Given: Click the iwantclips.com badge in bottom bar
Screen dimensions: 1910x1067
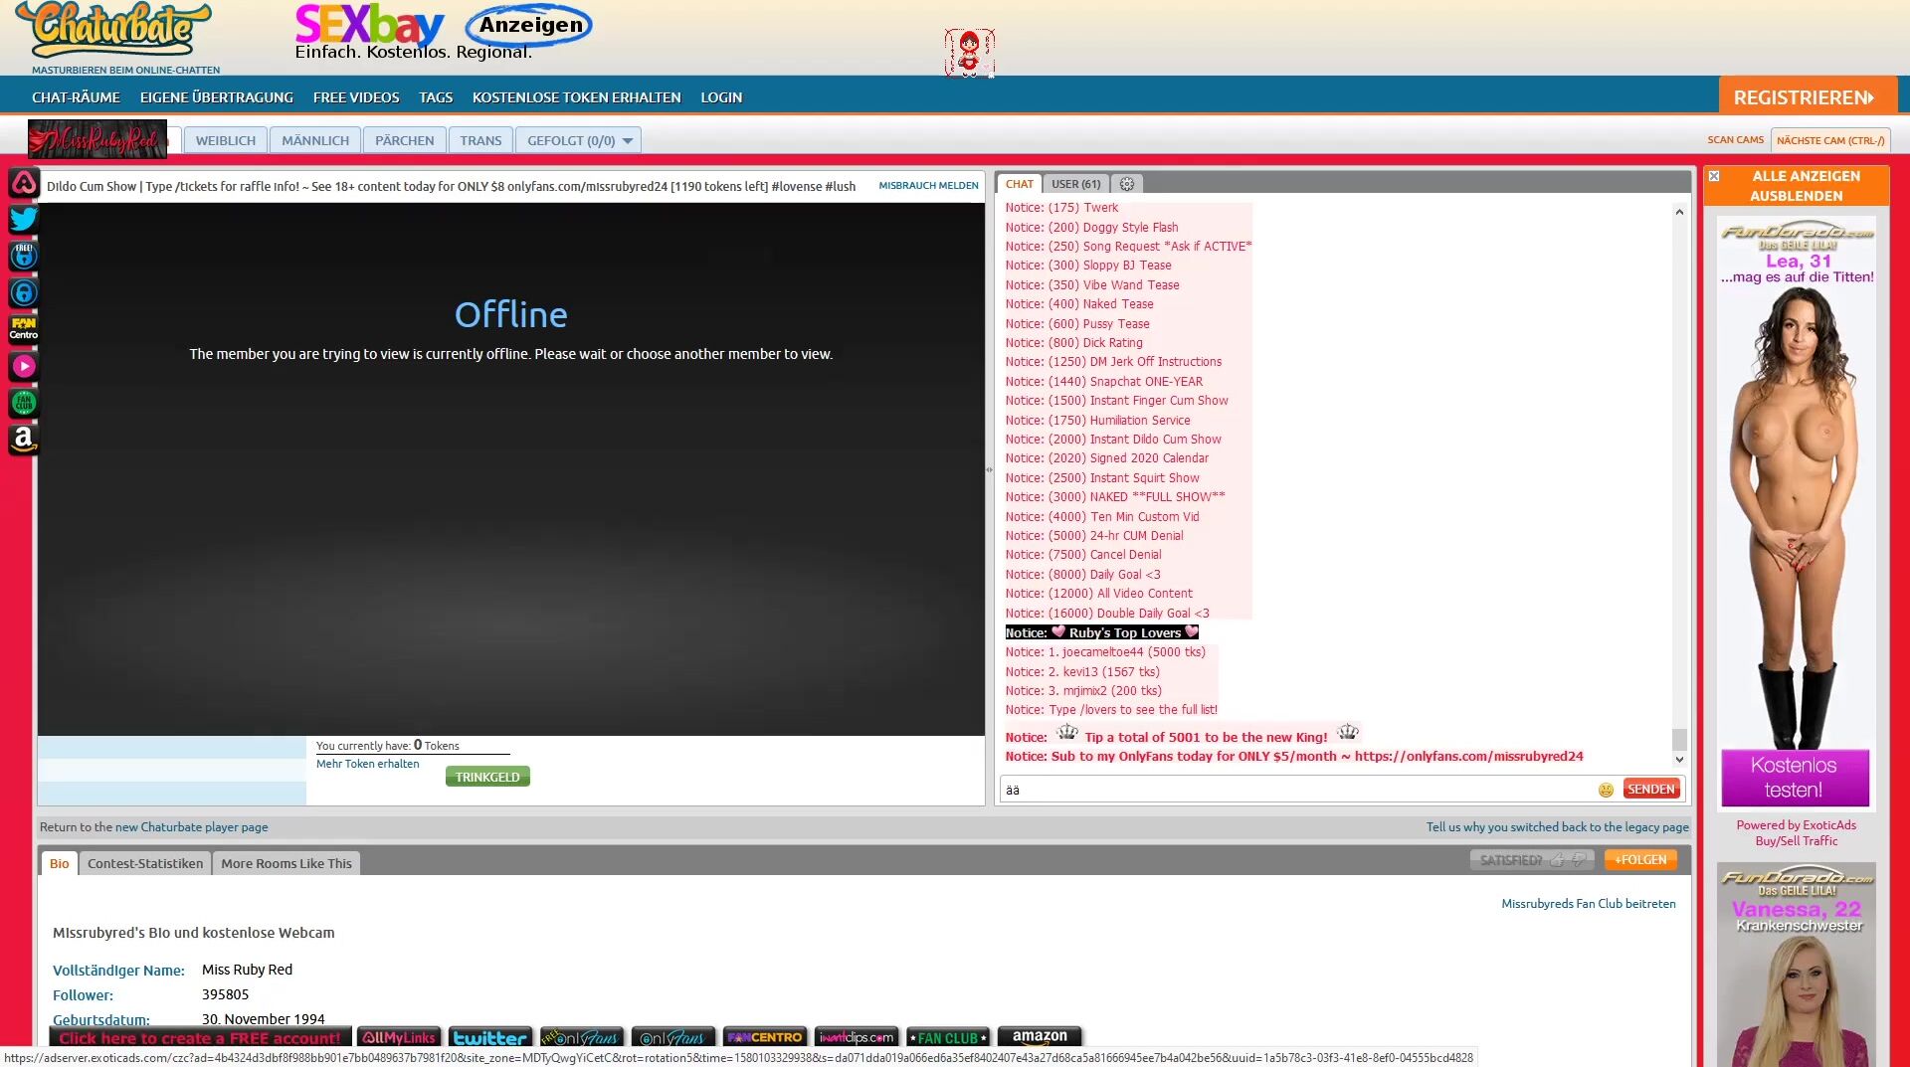Looking at the screenshot, I should (857, 1037).
